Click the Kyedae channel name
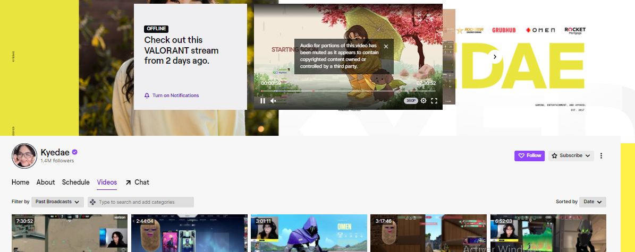Image resolution: width=635 pixels, height=252 pixels. (x=55, y=152)
